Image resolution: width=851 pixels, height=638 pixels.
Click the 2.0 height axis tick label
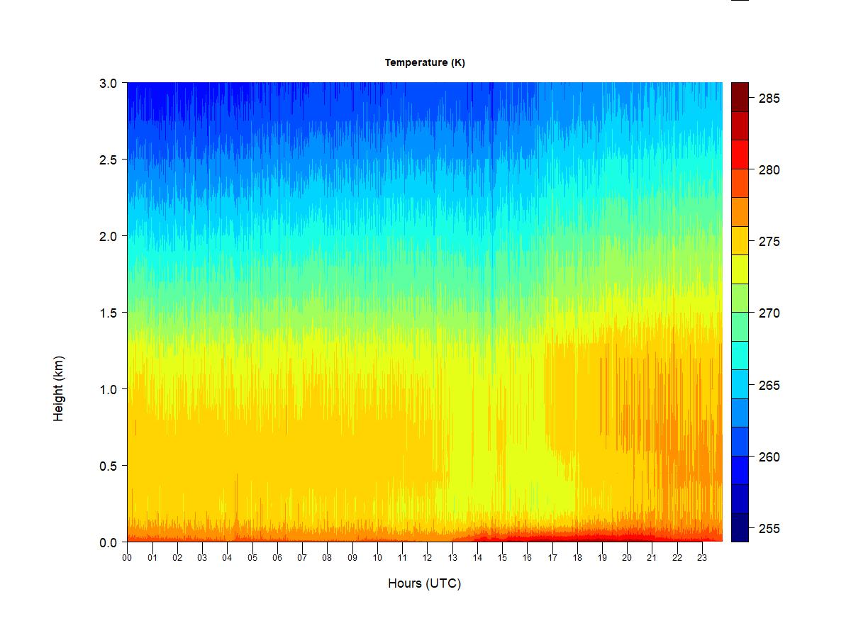109,236
